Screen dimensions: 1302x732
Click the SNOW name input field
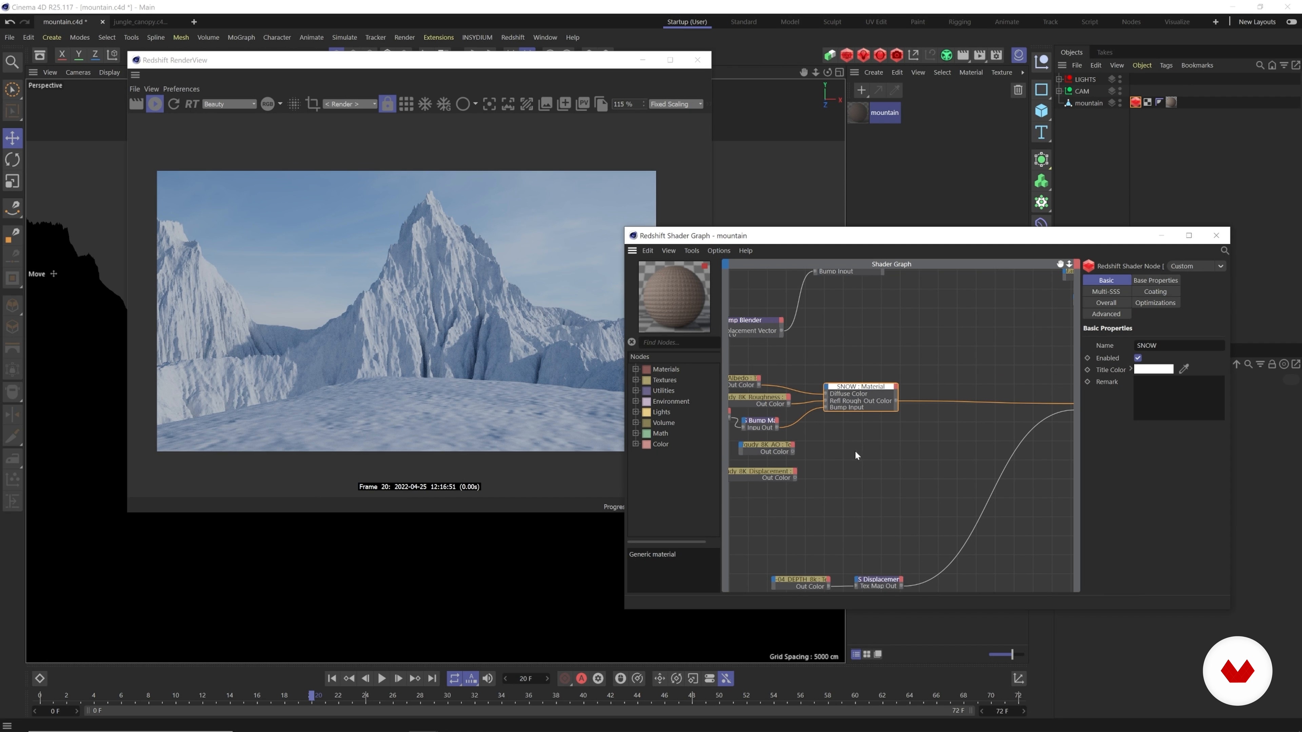1179,346
